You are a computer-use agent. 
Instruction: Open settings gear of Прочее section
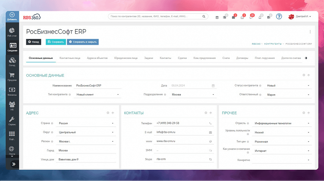pyautogui.click(x=304, y=113)
